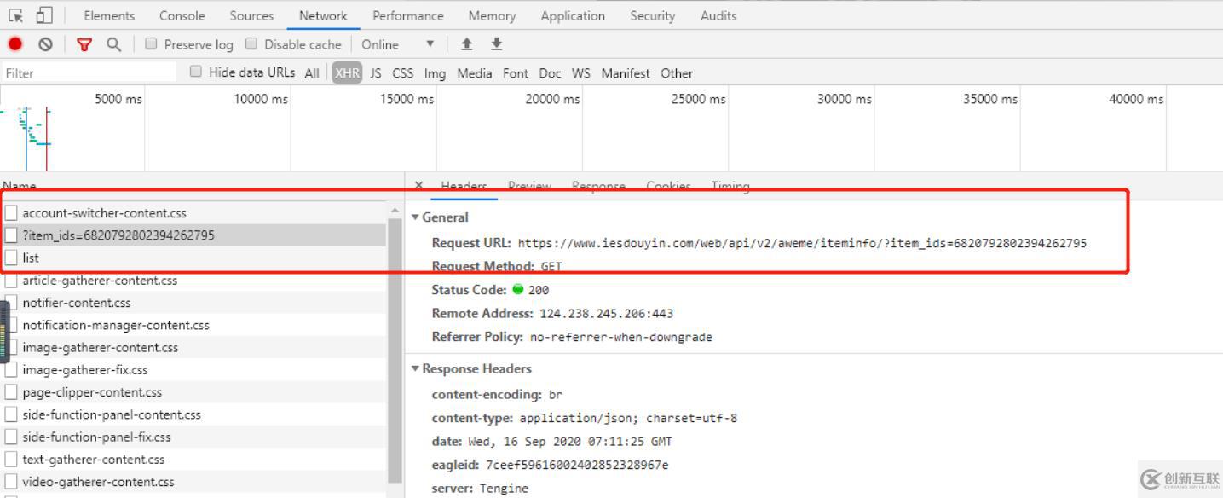The height and width of the screenshot is (498, 1223).
Task: Select the ?item_ids=6820792802394262795 request
Action: [x=194, y=235]
